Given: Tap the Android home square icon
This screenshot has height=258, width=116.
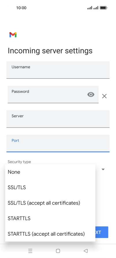Looking at the screenshot, I should (x=58, y=251).
